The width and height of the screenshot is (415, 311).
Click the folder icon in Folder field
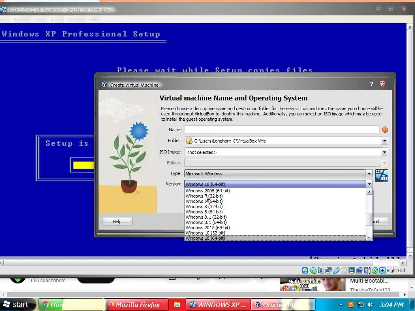click(189, 141)
